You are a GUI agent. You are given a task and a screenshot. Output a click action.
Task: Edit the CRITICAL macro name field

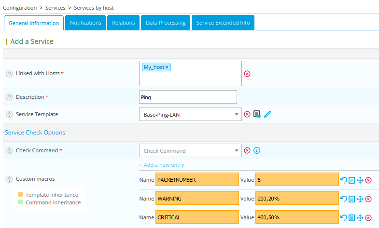click(197, 217)
